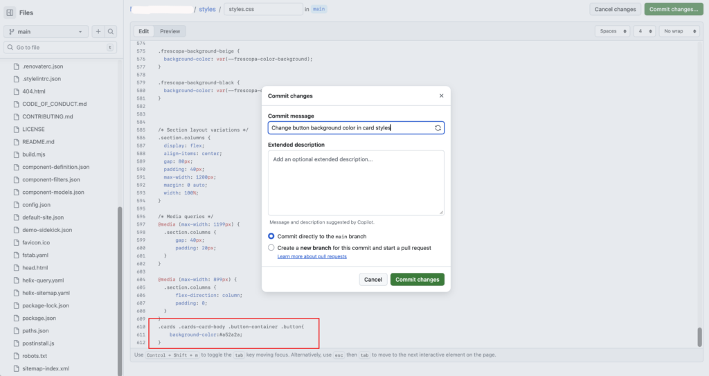This screenshot has height=376, width=709.
Task: Open postinstall.js in file tree
Action: 39,343
